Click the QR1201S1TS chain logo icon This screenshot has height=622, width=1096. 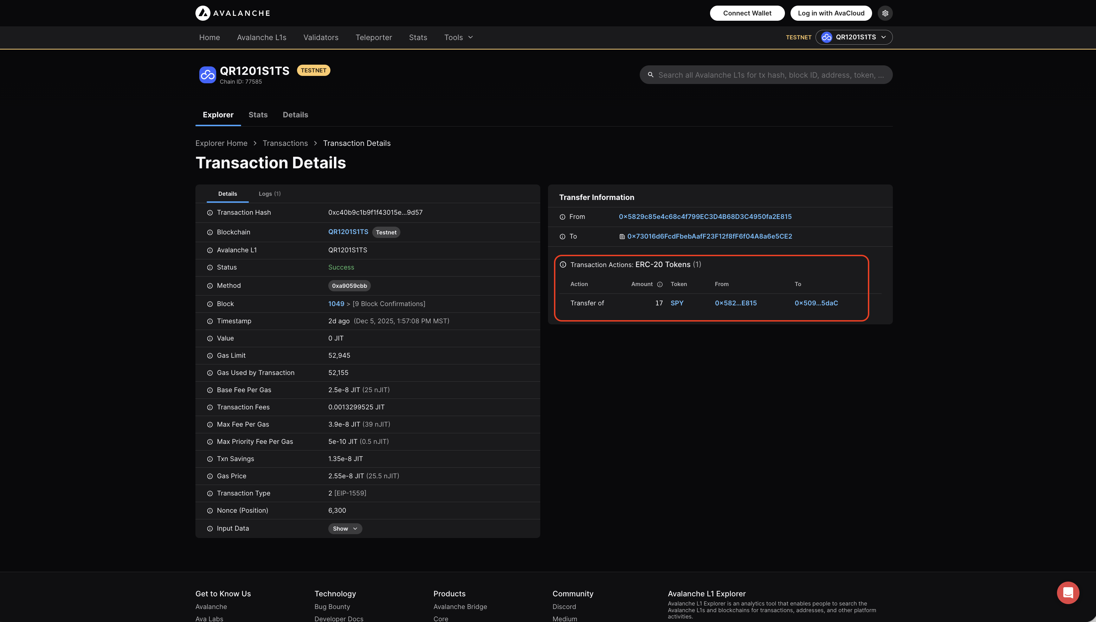208,75
